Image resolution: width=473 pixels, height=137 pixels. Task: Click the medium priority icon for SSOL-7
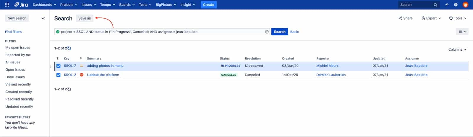click(x=82, y=66)
